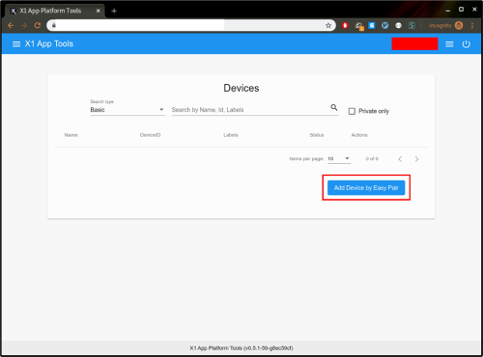Expand the Search type Basic dropdown

128,110
